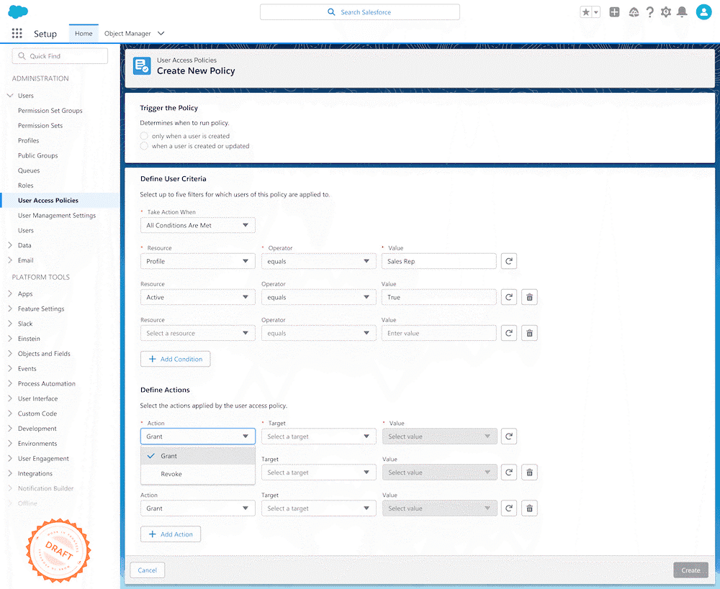This screenshot has height=589, width=720.
Task: Expand the Objects and Fields section
Action: point(10,354)
